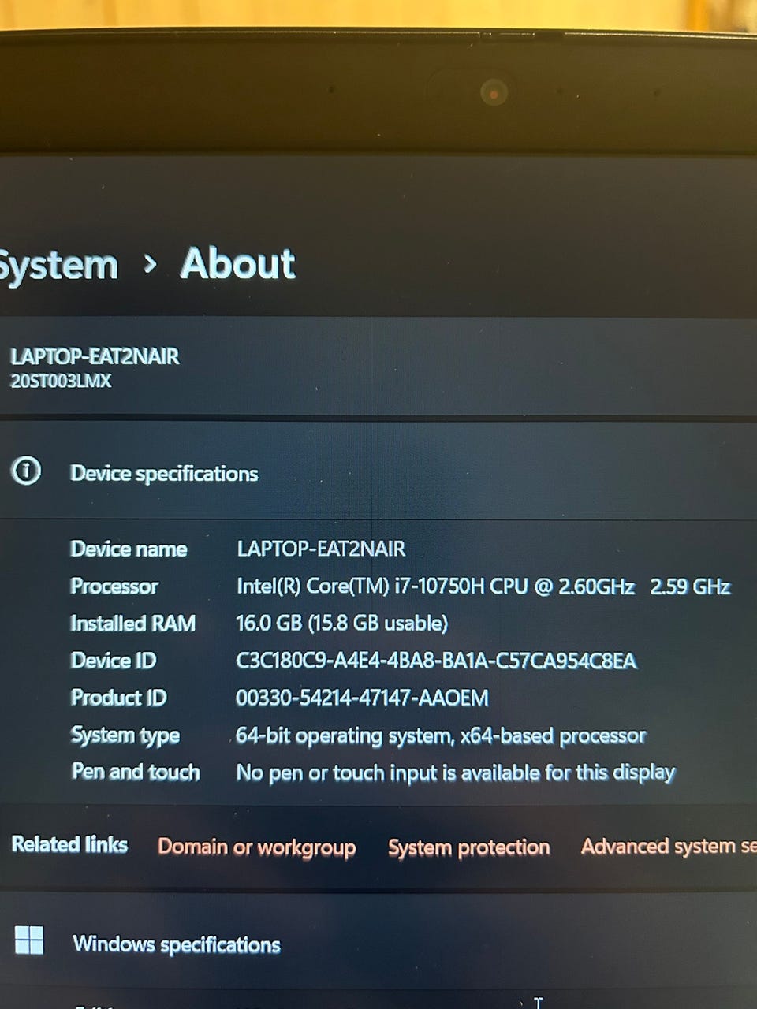757x1009 pixels.
Task: Click the About page title
Action: point(238,263)
